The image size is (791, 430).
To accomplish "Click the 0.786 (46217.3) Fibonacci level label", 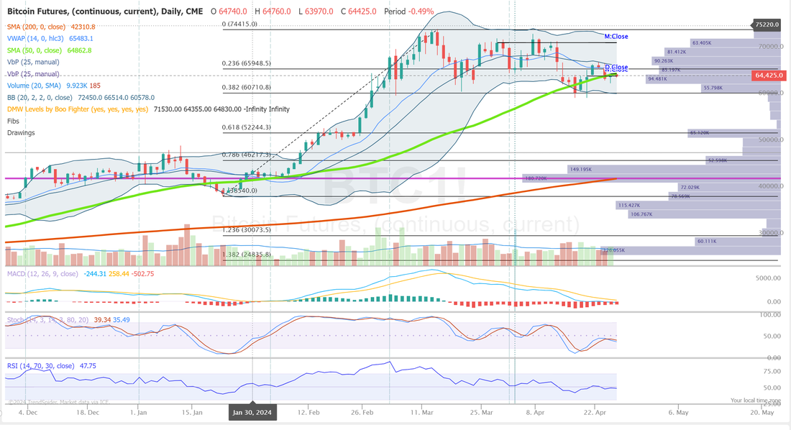I will coord(246,155).
